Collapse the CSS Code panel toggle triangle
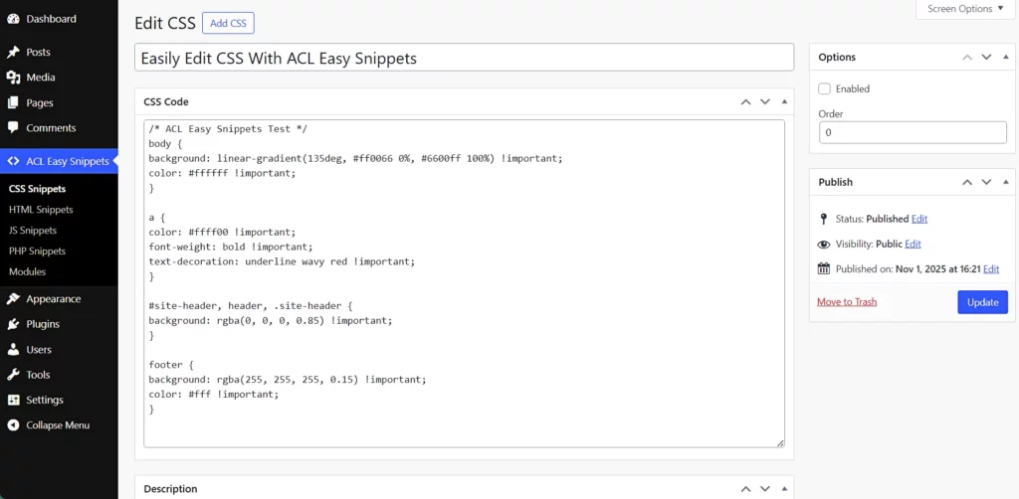 pos(784,101)
